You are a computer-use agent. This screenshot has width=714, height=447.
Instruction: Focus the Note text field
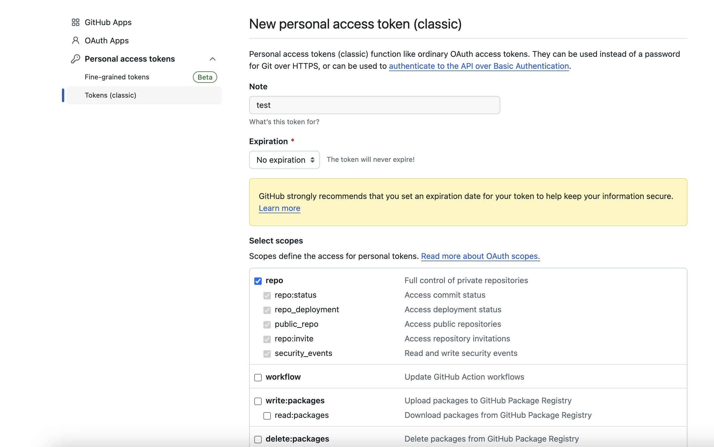point(374,105)
